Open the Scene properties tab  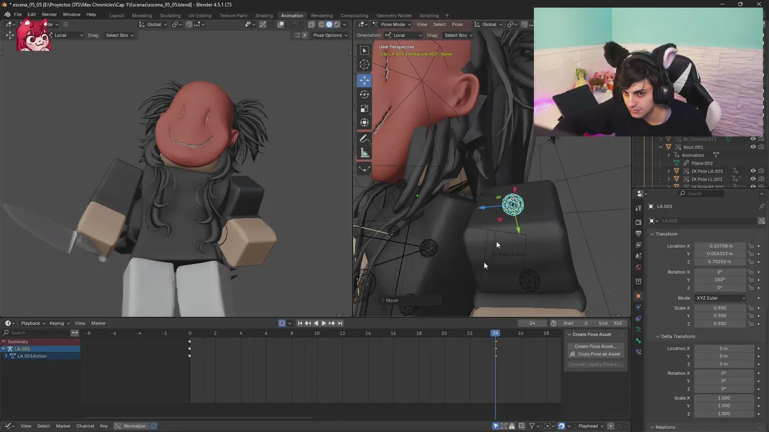[638, 256]
